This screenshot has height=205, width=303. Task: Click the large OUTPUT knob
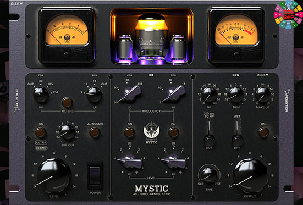point(250,175)
